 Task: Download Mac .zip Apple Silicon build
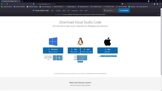[x=114, y=56]
